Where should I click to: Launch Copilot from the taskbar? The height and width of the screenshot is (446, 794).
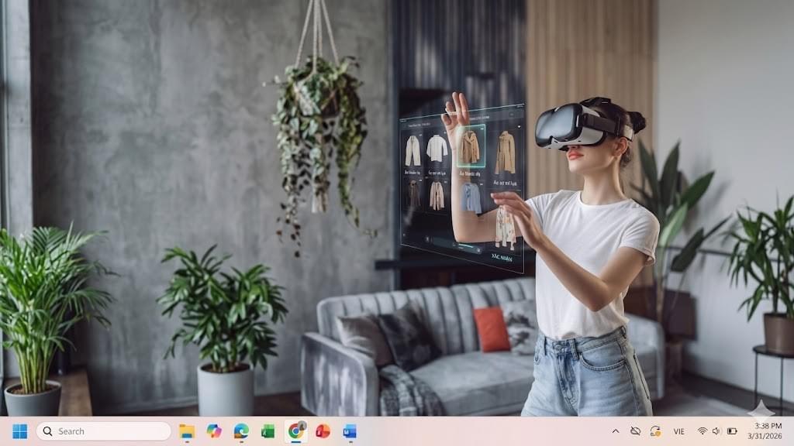coord(214,431)
